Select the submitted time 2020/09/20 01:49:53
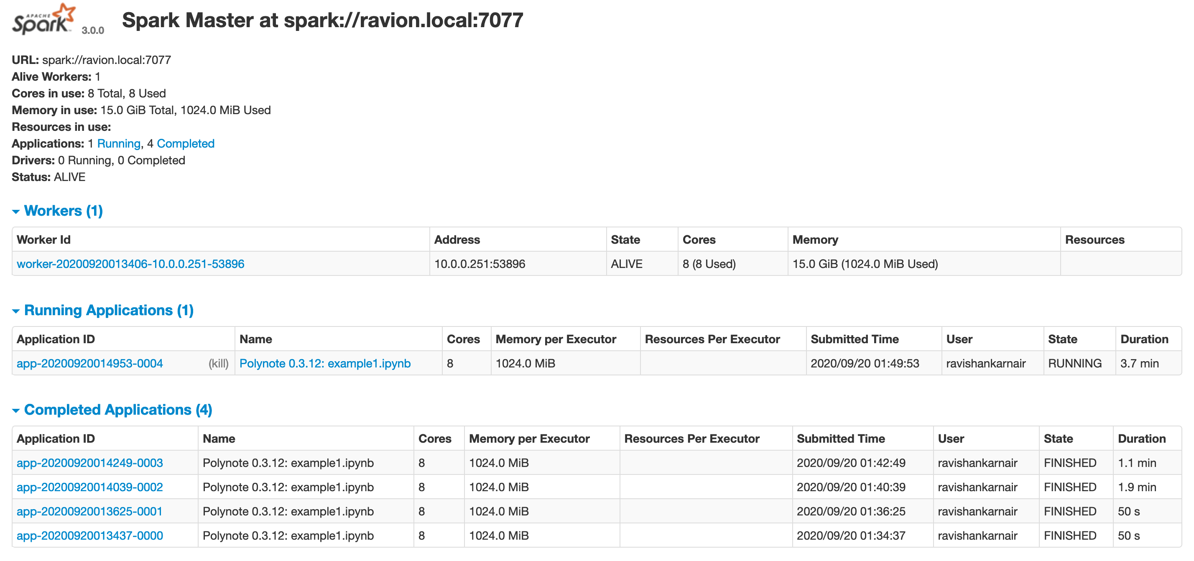 point(865,364)
